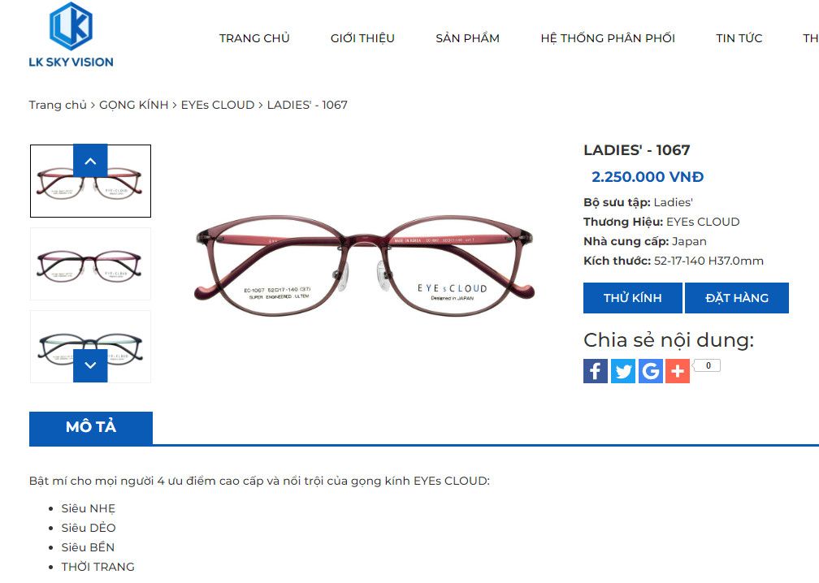Viewport: 819px width, 583px height.
Task: Go to GIỚI THIỆU menu
Action: point(362,38)
